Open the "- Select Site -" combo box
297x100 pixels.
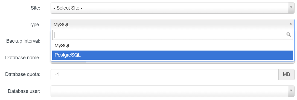coord(173,8)
